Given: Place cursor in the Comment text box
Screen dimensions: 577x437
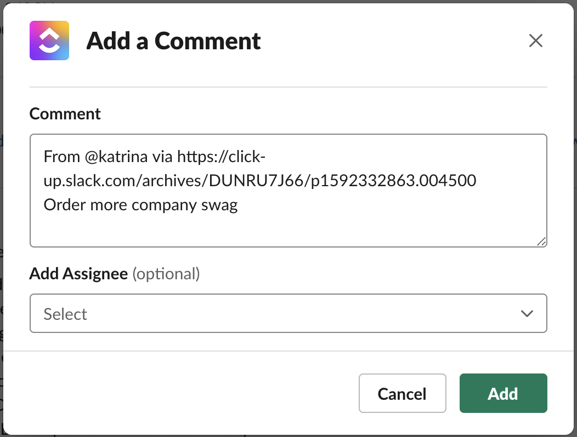Looking at the screenshot, I should click(x=288, y=191).
